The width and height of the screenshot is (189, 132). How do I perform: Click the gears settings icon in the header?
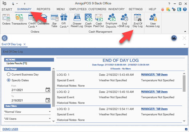[x=174, y=9]
